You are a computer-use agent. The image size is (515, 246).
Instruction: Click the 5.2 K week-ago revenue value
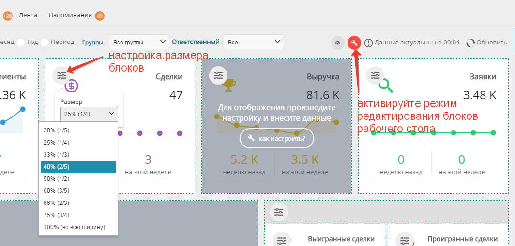click(244, 159)
